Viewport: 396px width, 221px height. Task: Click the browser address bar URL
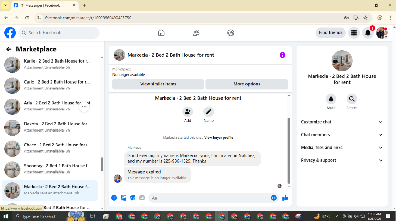pyautogui.click(x=88, y=18)
